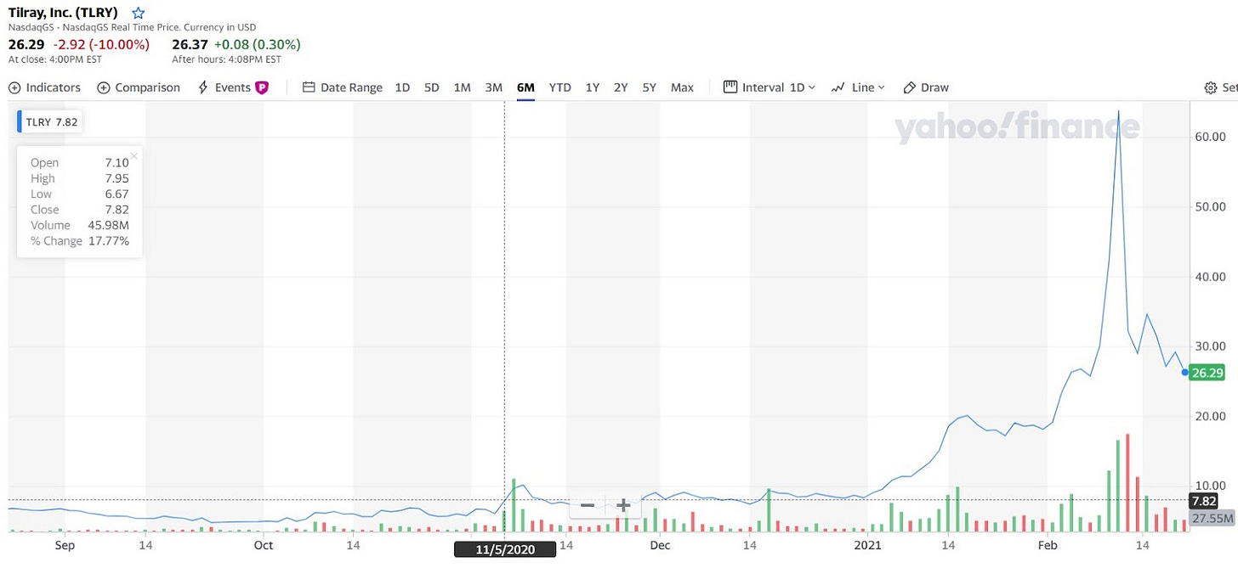Image resolution: width=1238 pixels, height=568 pixels.
Task: Select the YTD range
Action: point(560,87)
